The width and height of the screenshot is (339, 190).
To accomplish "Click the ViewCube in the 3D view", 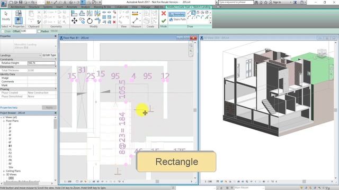I will [x=322, y=53].
